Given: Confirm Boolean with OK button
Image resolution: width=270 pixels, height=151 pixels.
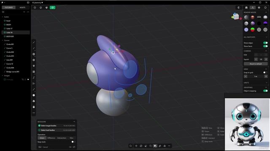Looking at the screenshot, I should 72,147.
